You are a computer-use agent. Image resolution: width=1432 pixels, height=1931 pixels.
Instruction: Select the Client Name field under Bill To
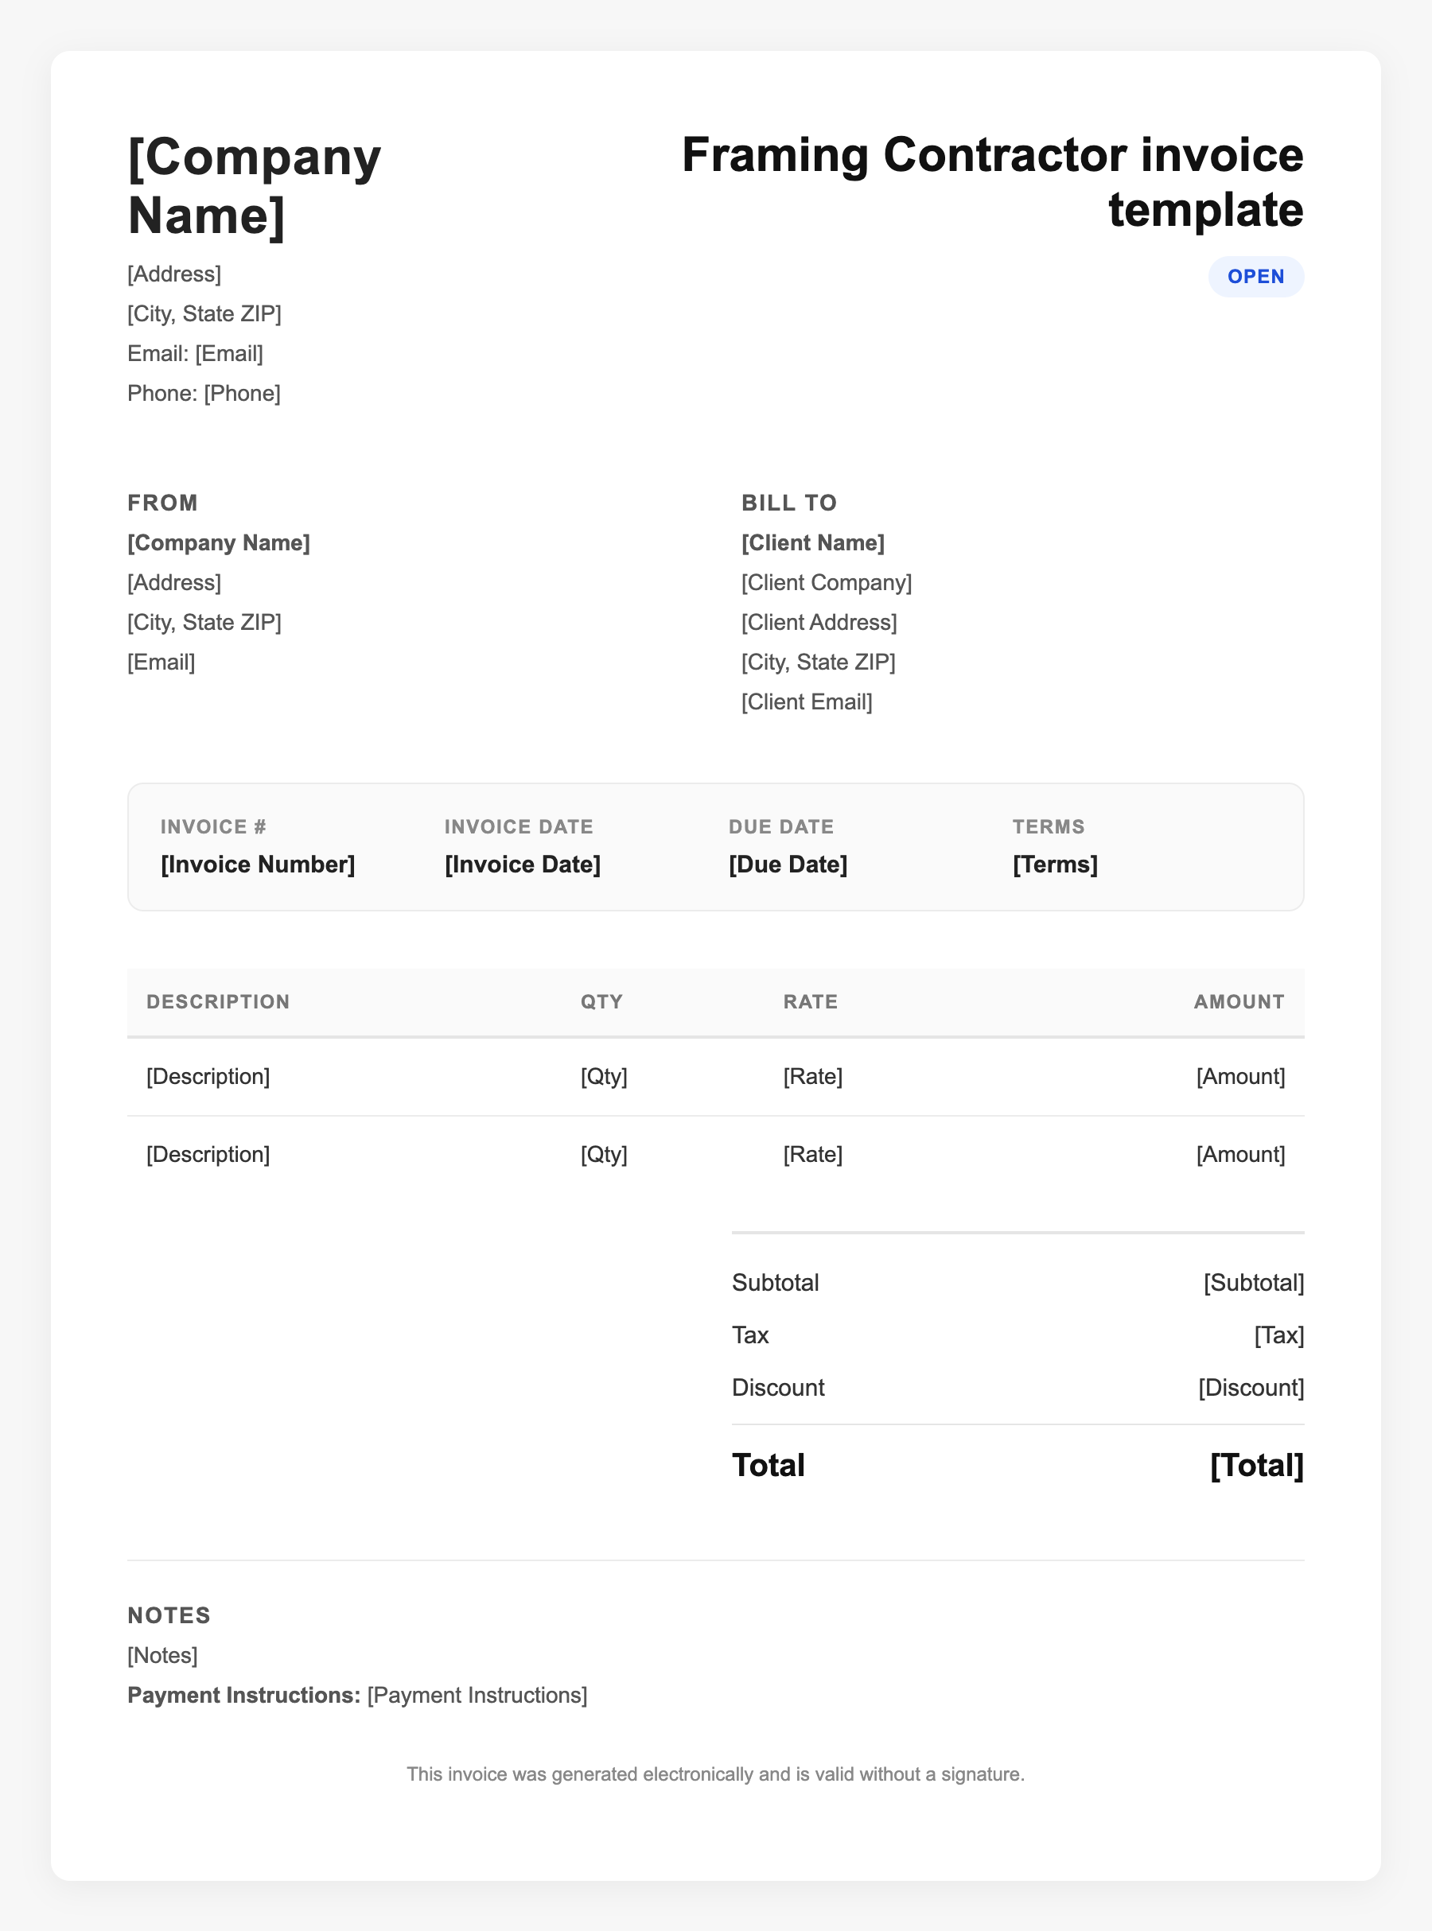coord(812,543)
